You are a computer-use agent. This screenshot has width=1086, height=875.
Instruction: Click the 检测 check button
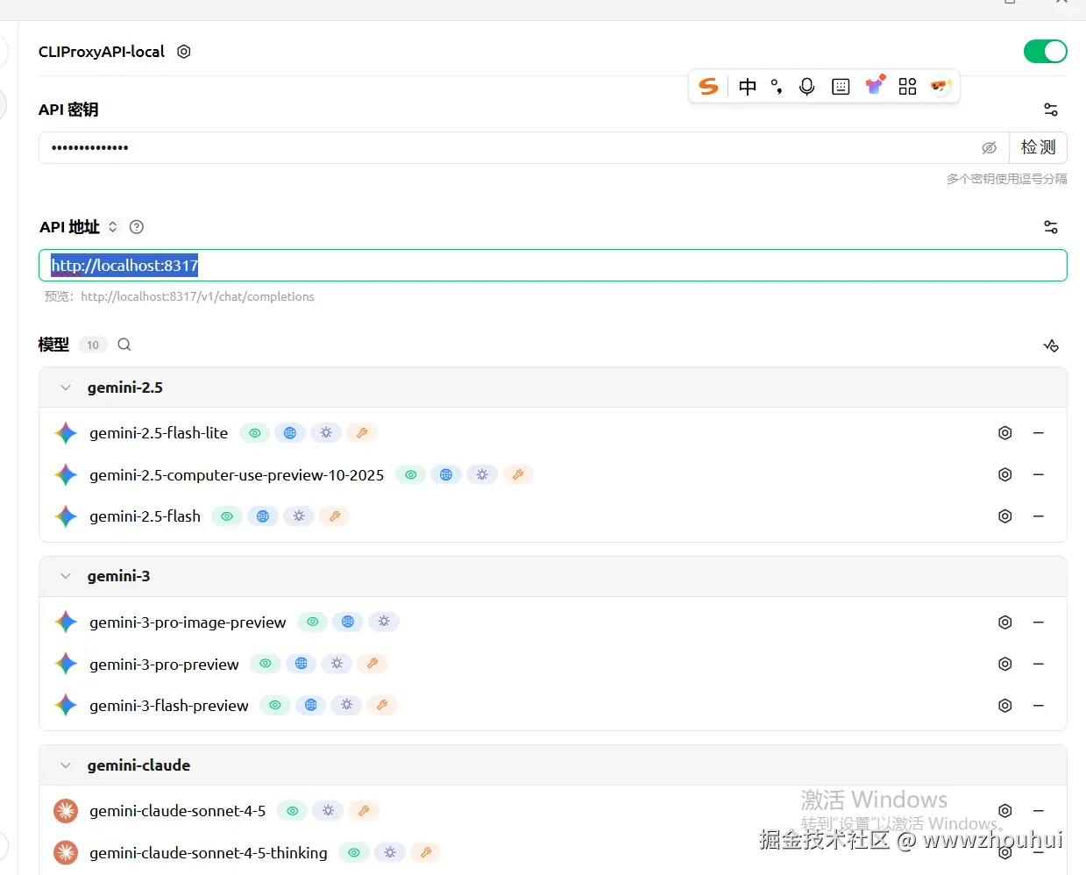pyautogui.click(x=1039, y=147)
